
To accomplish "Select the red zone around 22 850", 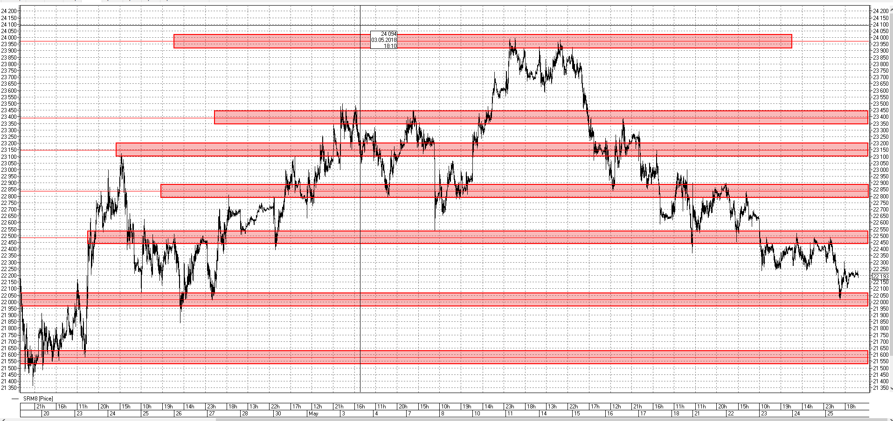I will (514, 191).
